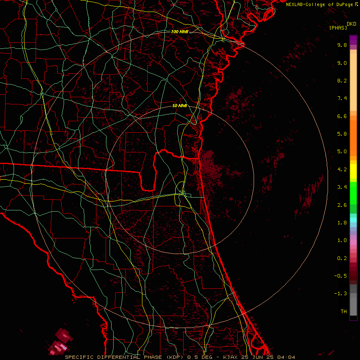Click the DKD product label above the scale

pos(352,24)
